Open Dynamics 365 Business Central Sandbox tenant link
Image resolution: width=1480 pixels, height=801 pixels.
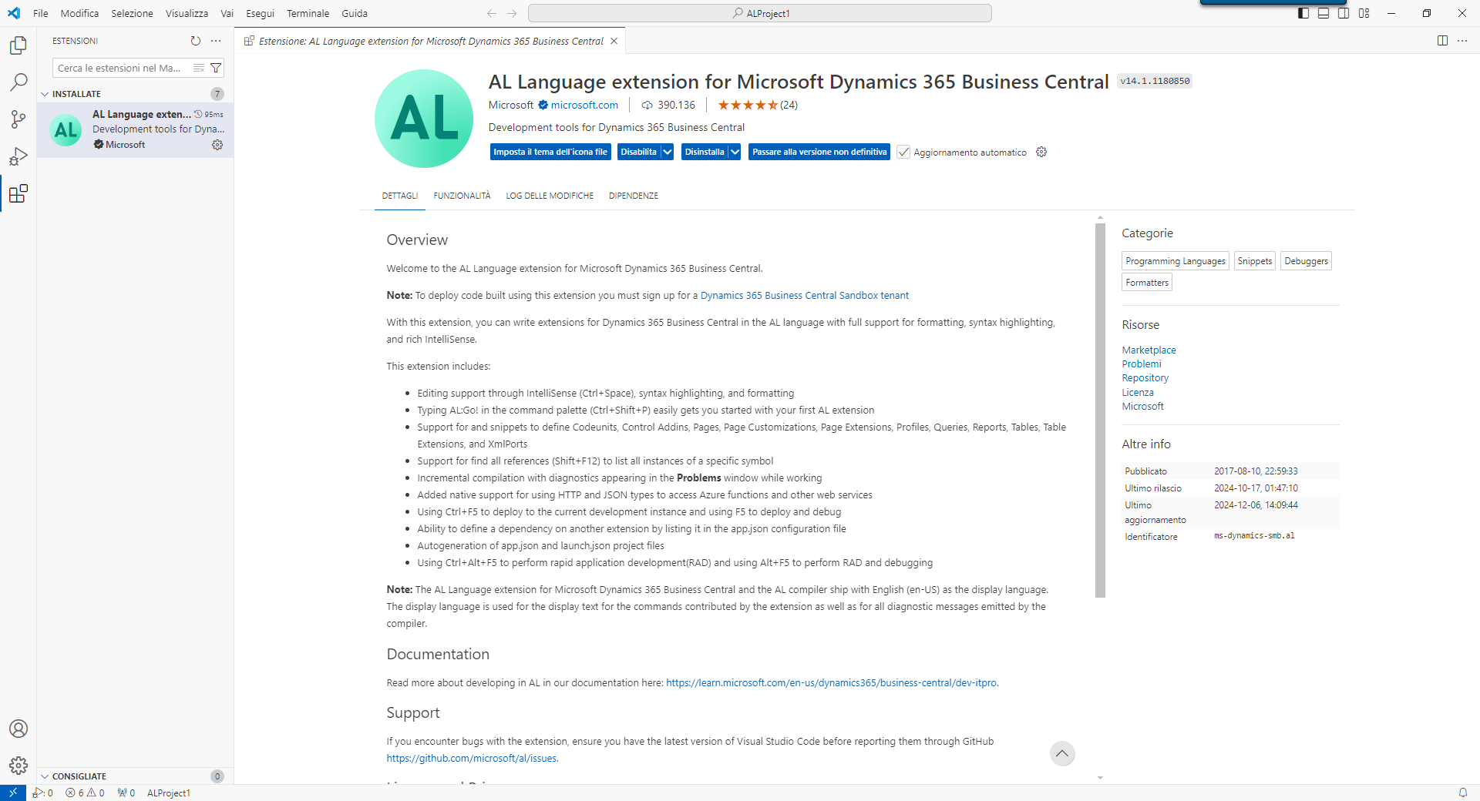coord(805,295)
